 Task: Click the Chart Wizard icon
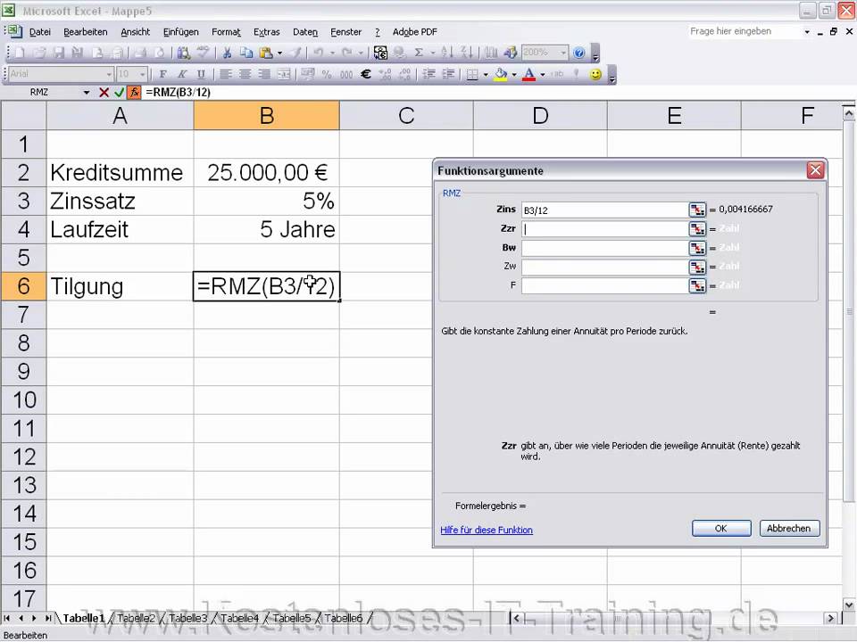pos(491,53)
